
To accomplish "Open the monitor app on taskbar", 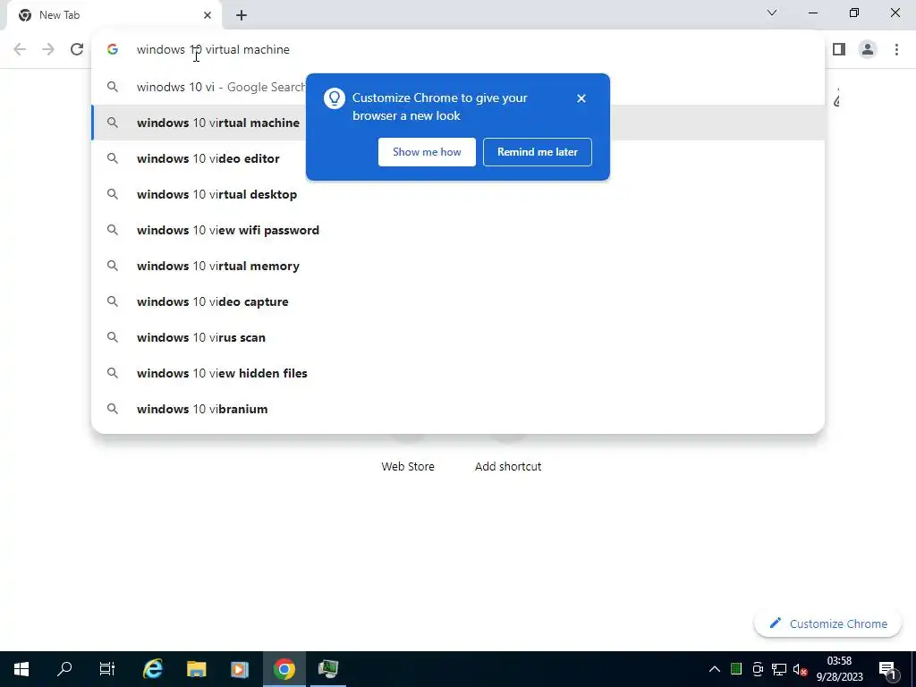I will (x=328, y=669).
